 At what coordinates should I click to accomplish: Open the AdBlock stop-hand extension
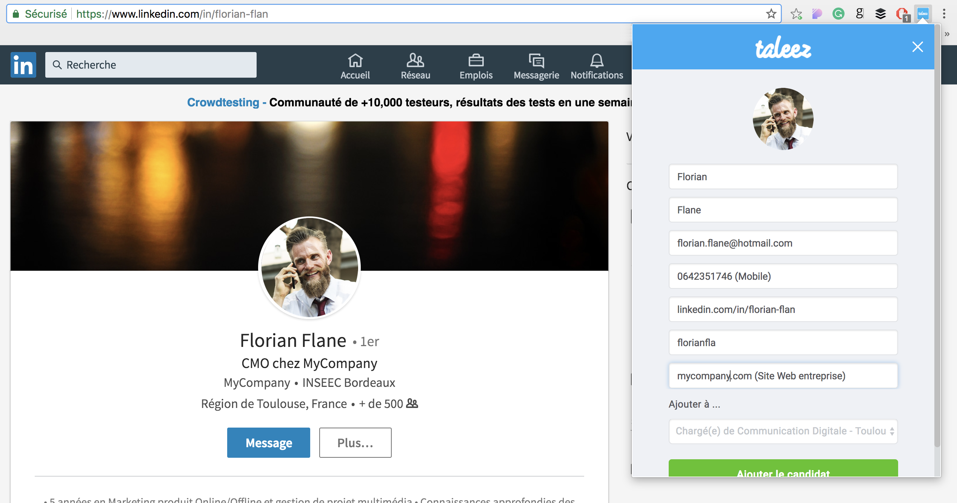click(x=902, y=14)
